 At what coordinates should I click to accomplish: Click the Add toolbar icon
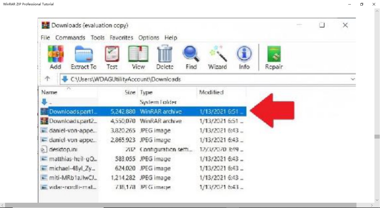click(x=56, y=54)
